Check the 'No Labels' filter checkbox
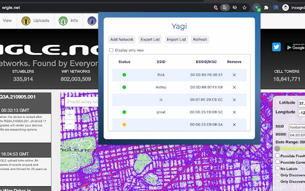 pos(278,169)
